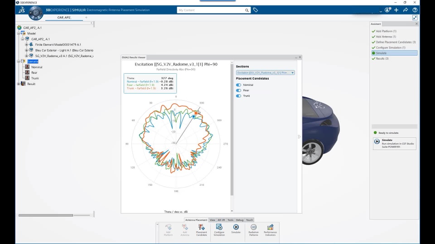Click the CAR_AP2_ A.1 root gear icon
The width and height of the screenshot is (435, 244).
19,28
